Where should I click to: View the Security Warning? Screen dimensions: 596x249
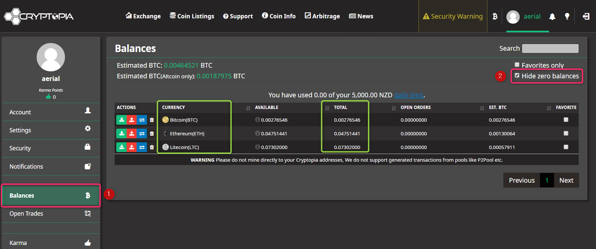(x=453, y=16)
